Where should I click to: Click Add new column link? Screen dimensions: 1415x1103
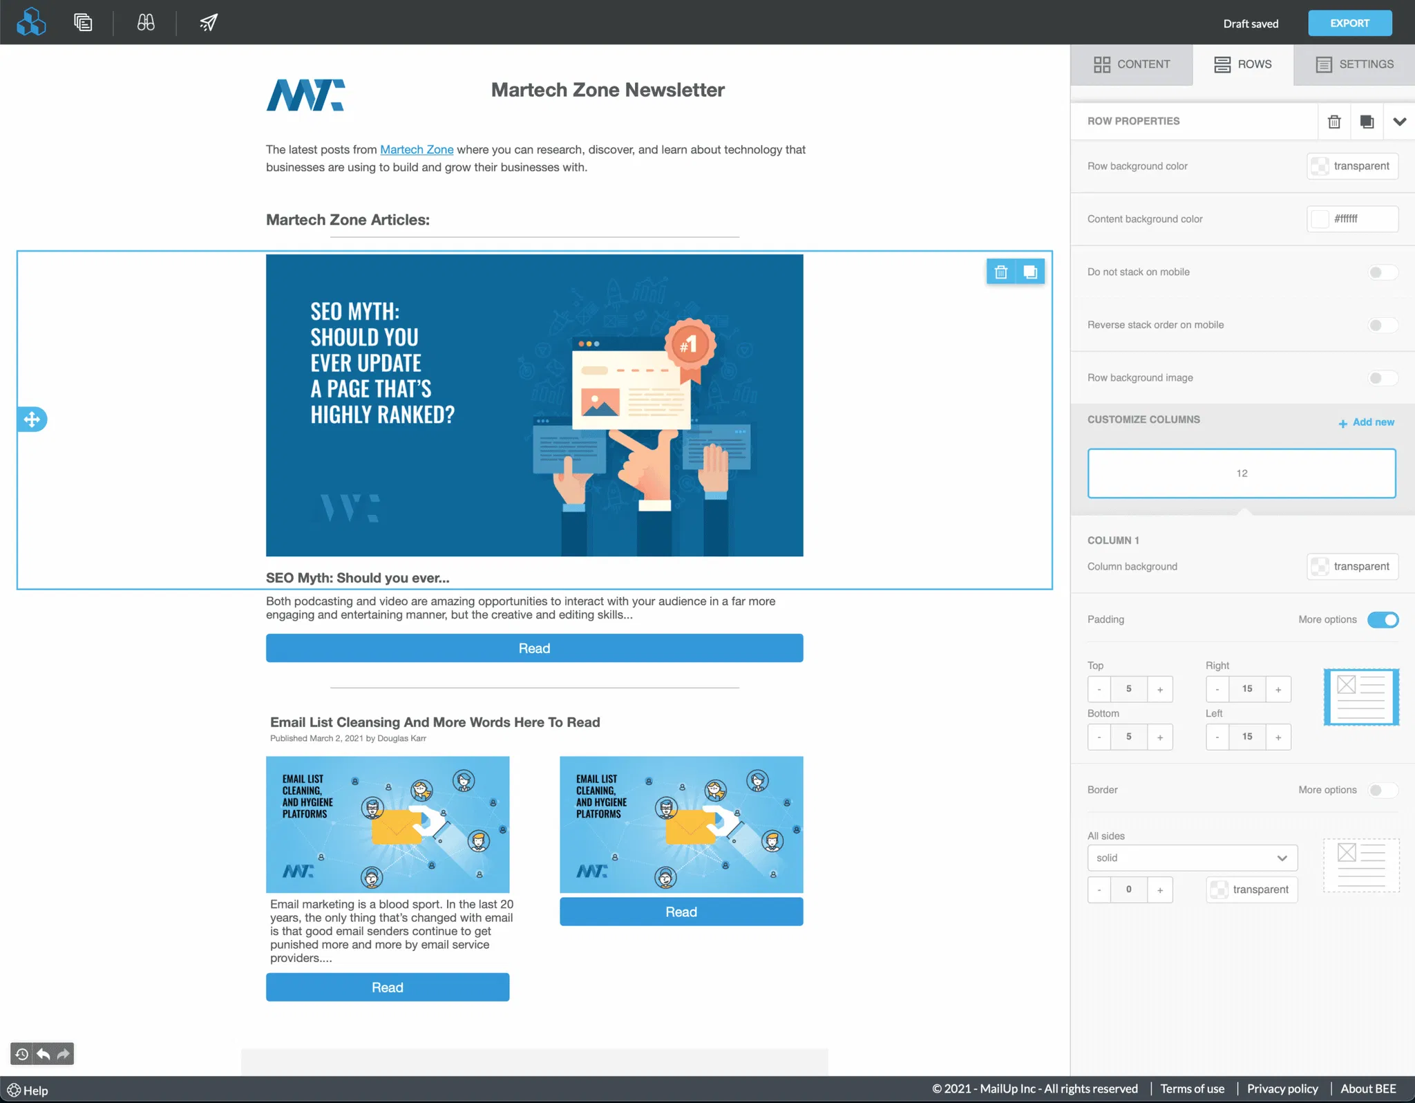[x=1367, y=422]
